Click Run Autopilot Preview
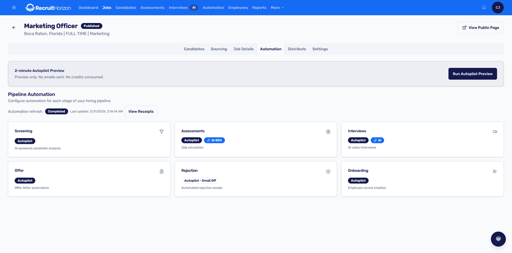Viewport: 512px width, 253px height. click(x=472, y=73)
